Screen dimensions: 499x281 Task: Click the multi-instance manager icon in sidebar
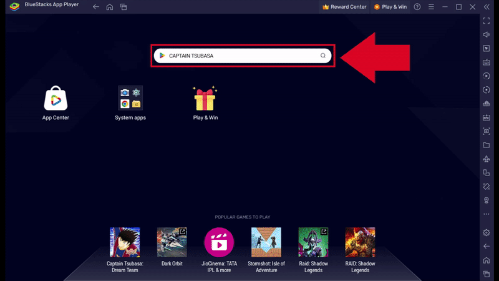(x=487, y=172)
